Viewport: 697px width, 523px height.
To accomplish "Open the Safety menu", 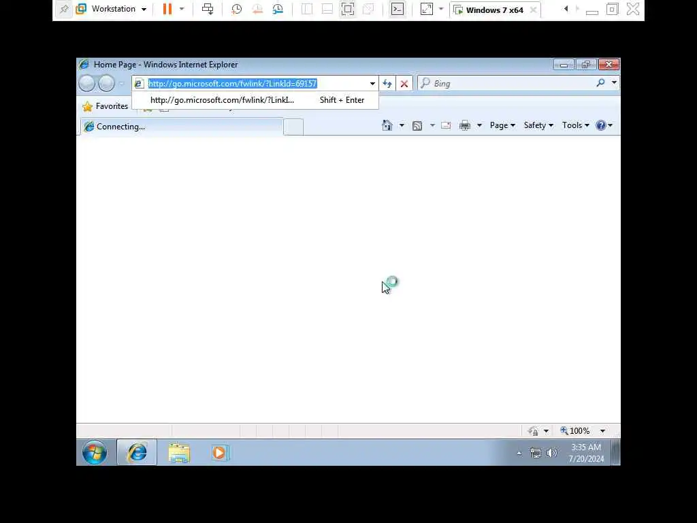I will tap(538, 125).
